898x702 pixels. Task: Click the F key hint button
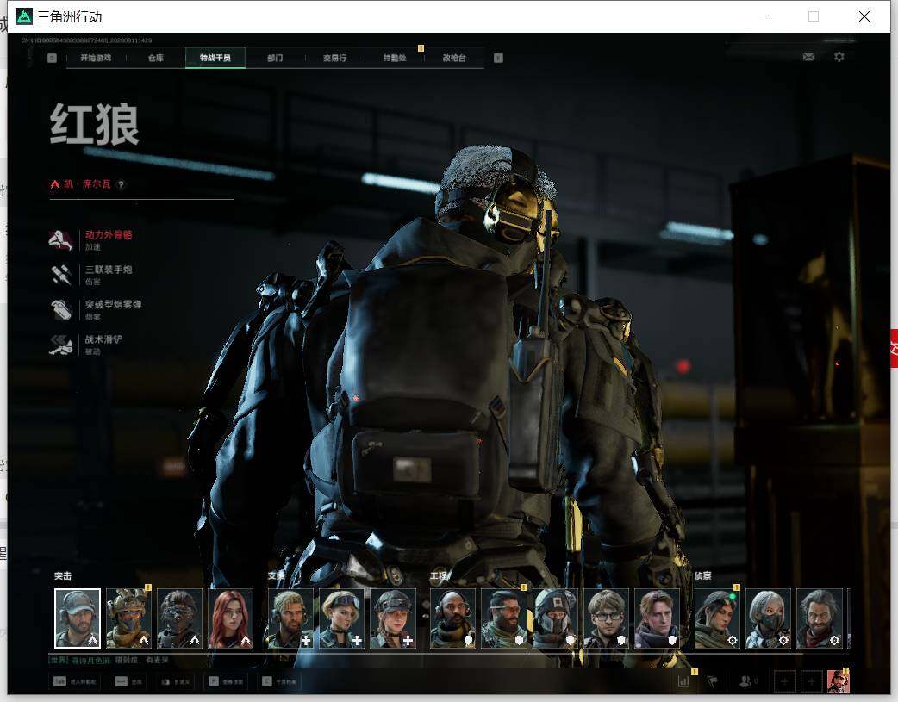pos(226,681)
